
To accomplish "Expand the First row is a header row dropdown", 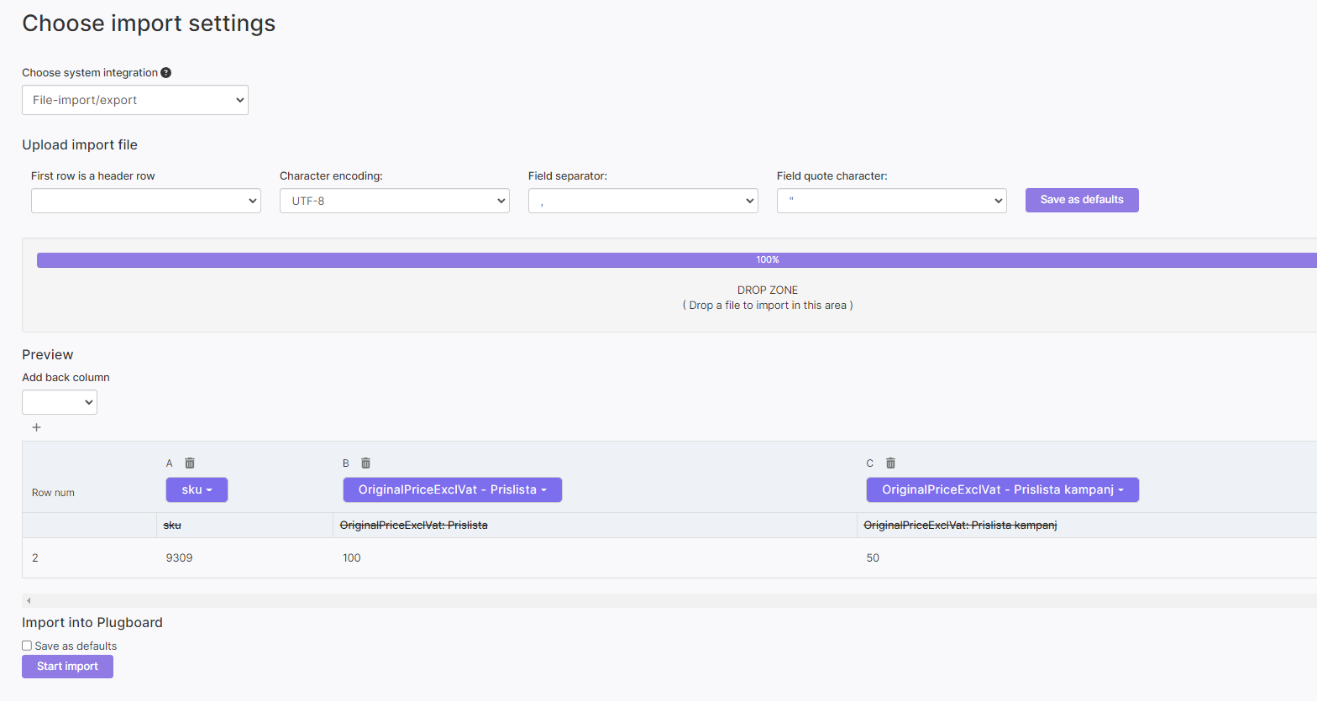I will (146, 201).
